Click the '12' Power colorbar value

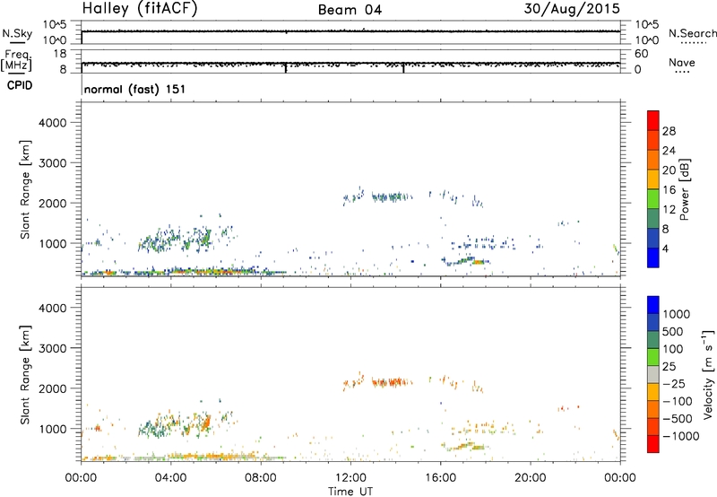click(669, 209)
